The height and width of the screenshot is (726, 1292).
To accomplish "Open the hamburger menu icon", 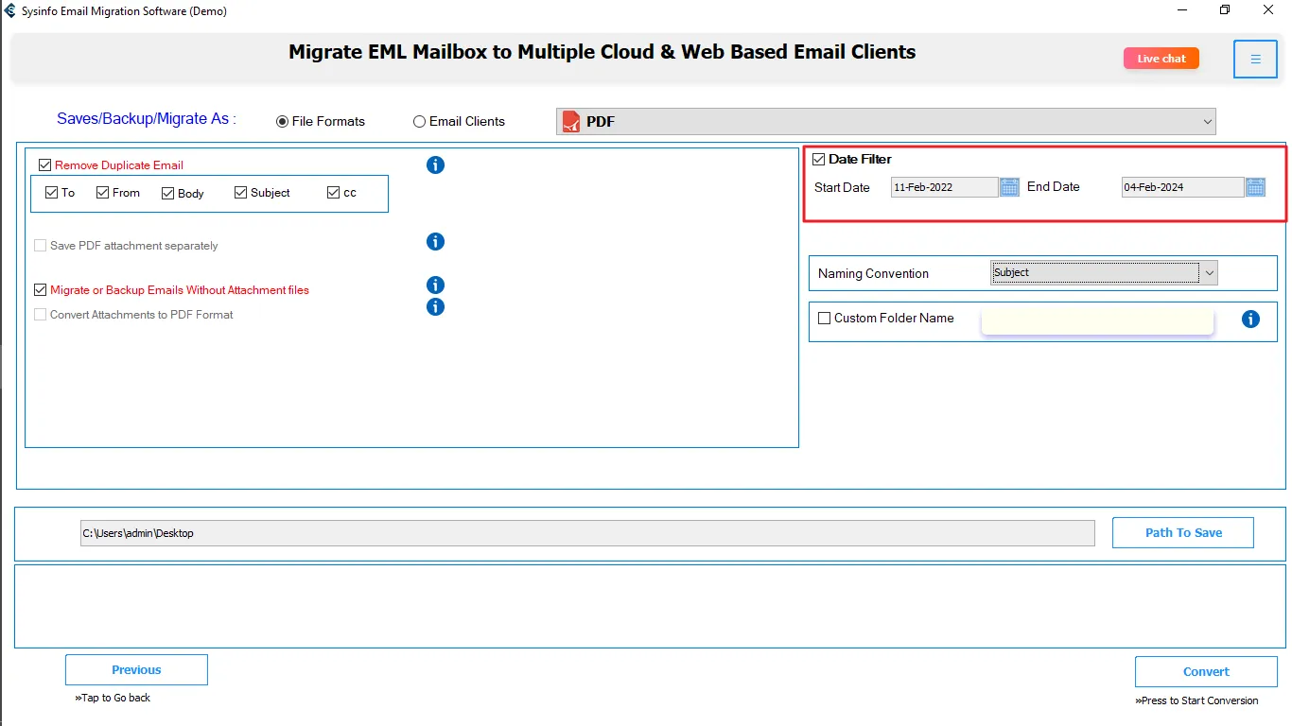I will pyautogui.click(x=1255, y=60).
